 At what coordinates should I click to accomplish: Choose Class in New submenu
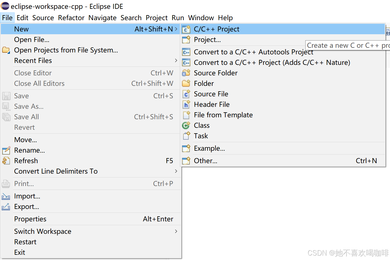(x=283, y=125)
